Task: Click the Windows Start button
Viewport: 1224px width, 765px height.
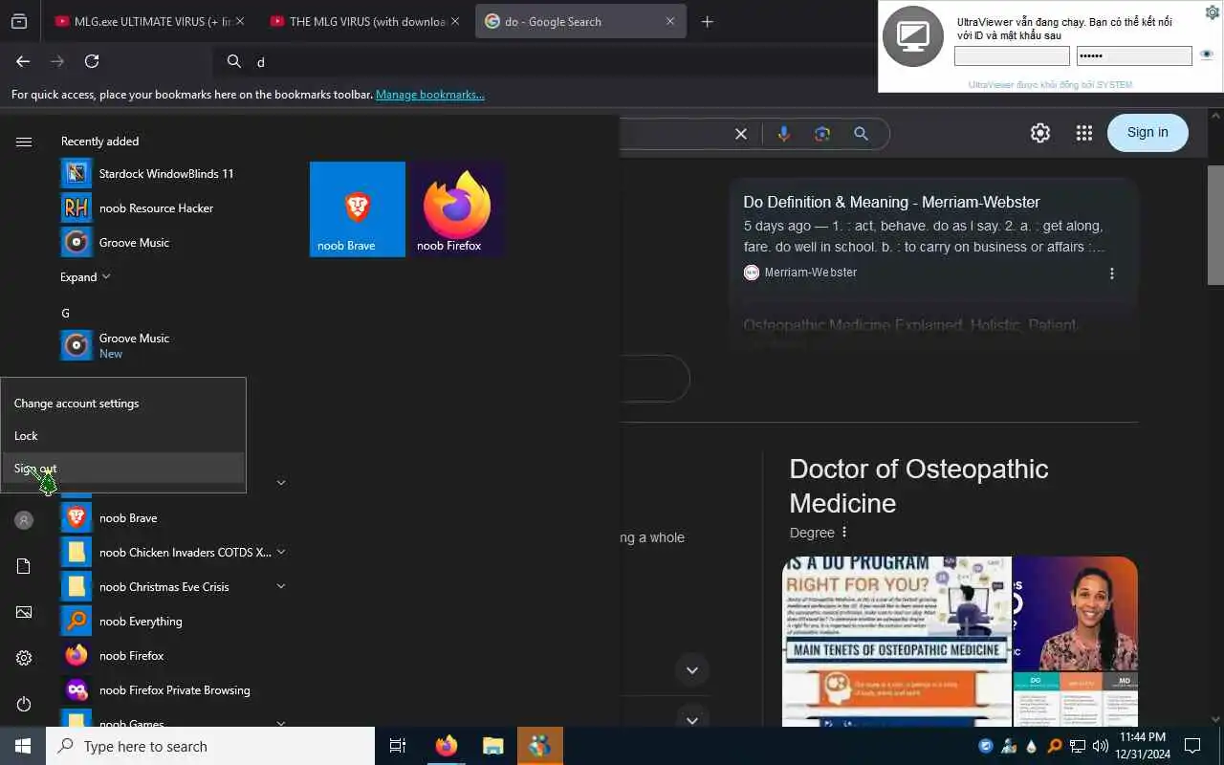Action: [23, 746]
